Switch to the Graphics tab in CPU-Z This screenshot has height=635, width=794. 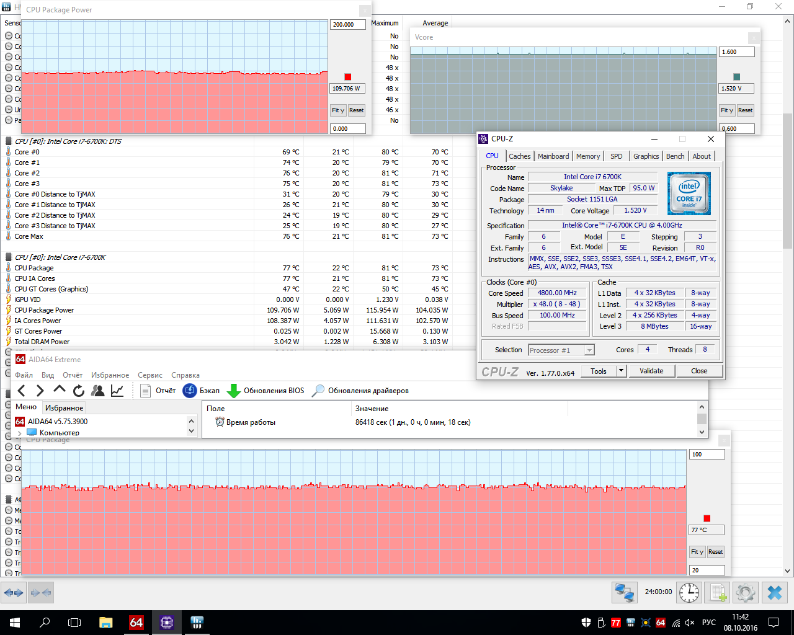[x=646, y=156]
